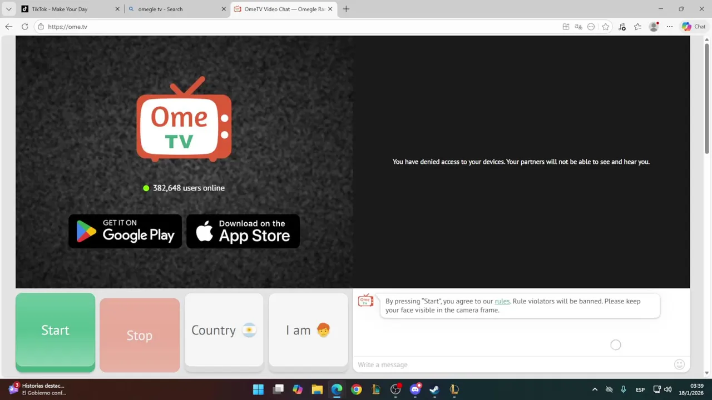Screen dimensions: 712x400
Task: Open the circled ellipsis icon in the address bar
Action: (591, 27)
